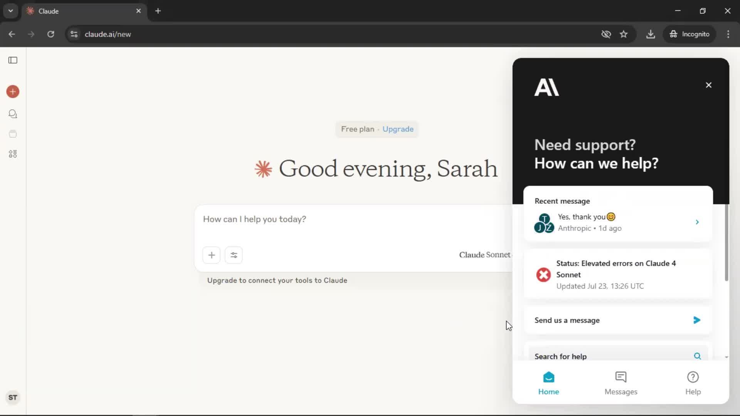
Task: Click the blue send arrow icon
Action: [696, 320]
